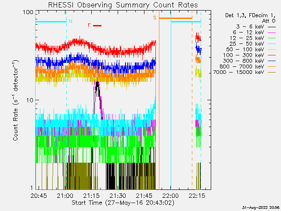Click the Count Rate y-axis title

pyautogui.click(x=16, y=101)
